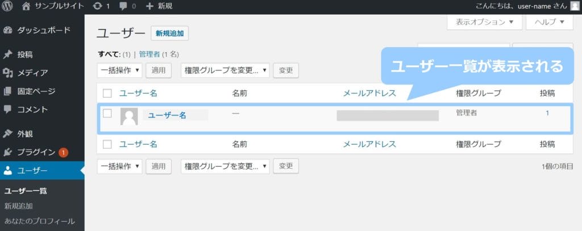Expand the 表示オプション panel
The image size is (582, 231).
pyautogui.click(x=485, y=22)
